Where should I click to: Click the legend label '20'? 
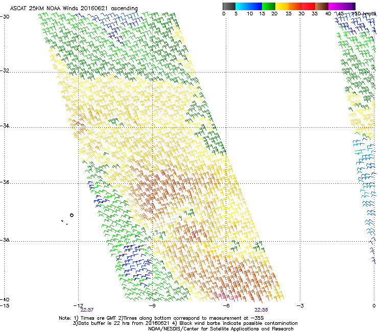tap(274, 14)
